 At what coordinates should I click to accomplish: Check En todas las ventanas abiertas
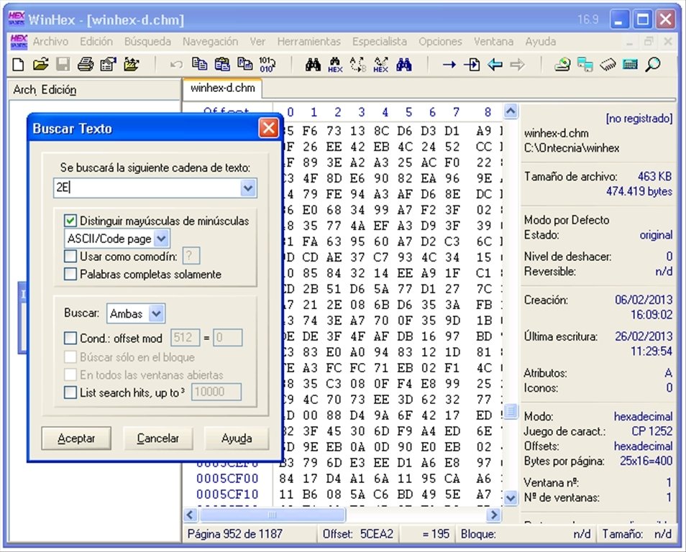pyautogui.click(x=70, y=374)
